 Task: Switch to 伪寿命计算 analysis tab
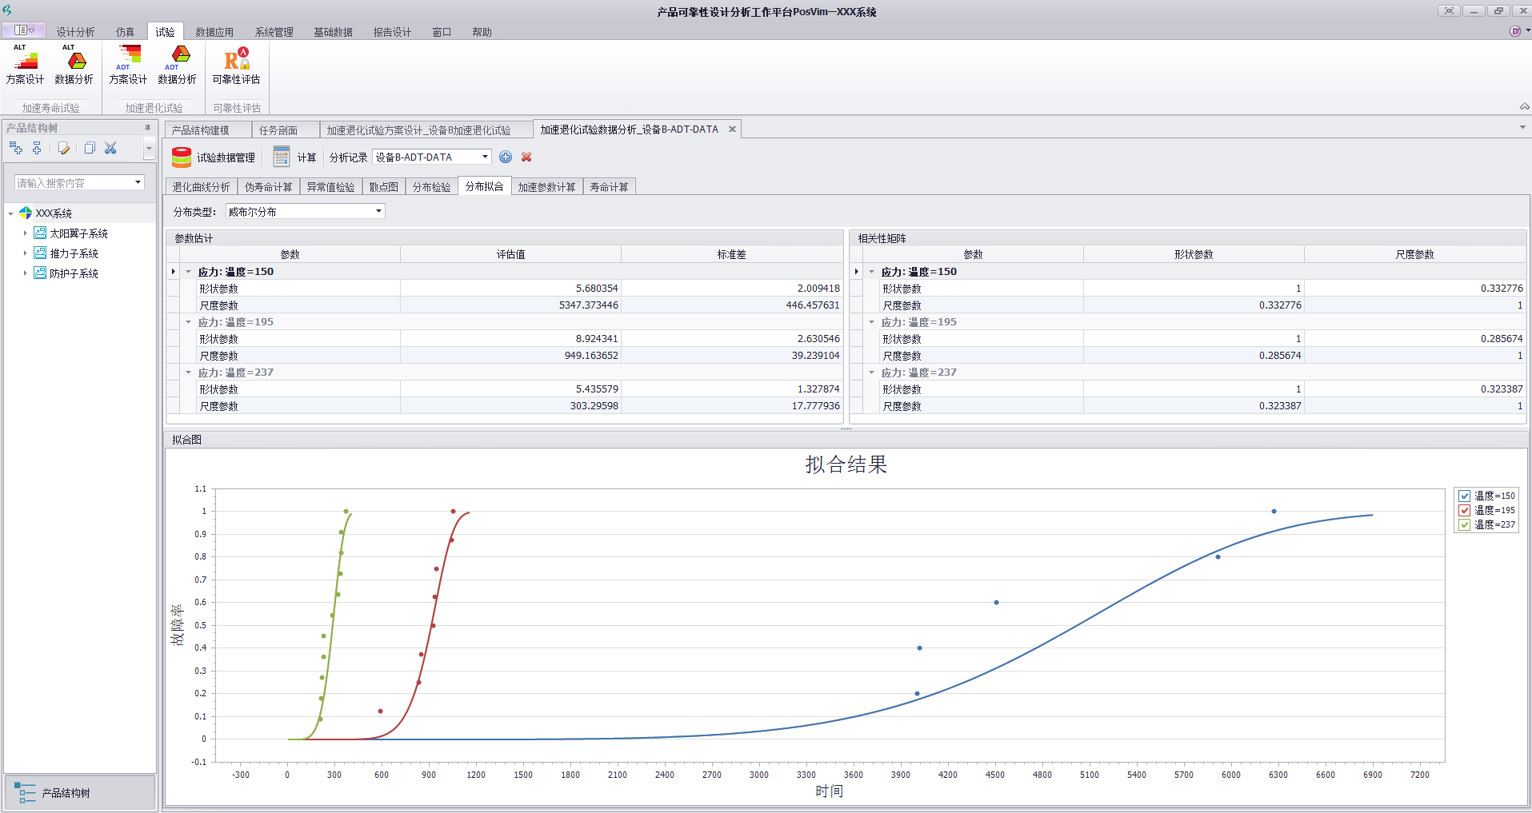coord(269,187)
